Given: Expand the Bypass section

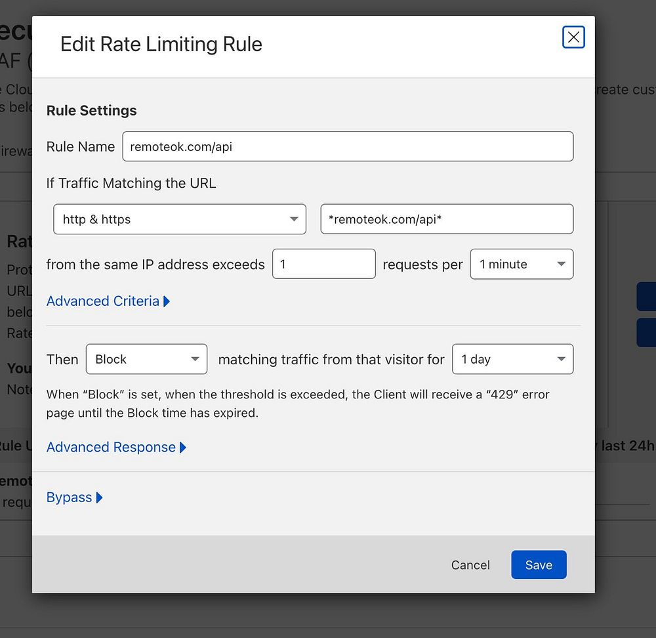Looking at the screenshot, I should coord(69,498).
